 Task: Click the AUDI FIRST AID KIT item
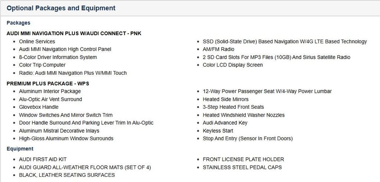tap(43, 159)
